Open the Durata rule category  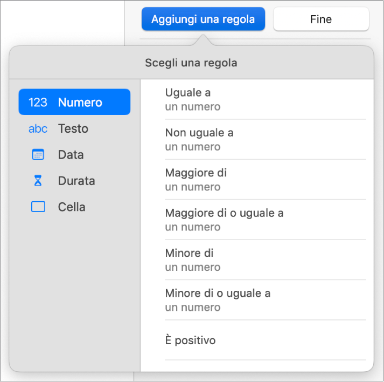click(x=74, y=181)
